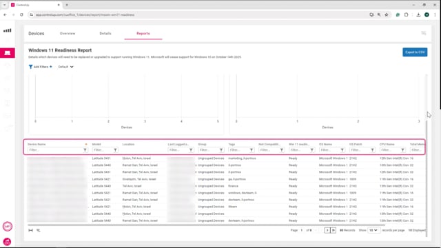This screenshot has width=441, height=248.
Task: Click the signal bars icon in the sidebar
Action: click(x=8, y=30)
